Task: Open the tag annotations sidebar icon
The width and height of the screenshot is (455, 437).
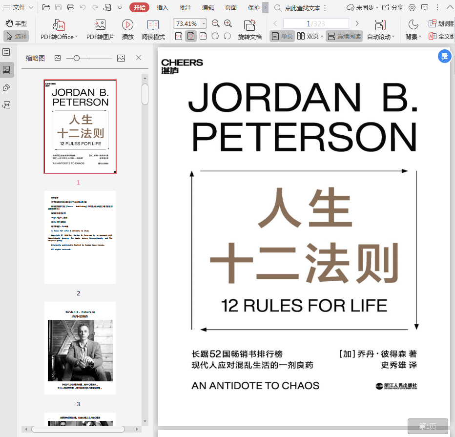Action: click(x=6, y=87)
